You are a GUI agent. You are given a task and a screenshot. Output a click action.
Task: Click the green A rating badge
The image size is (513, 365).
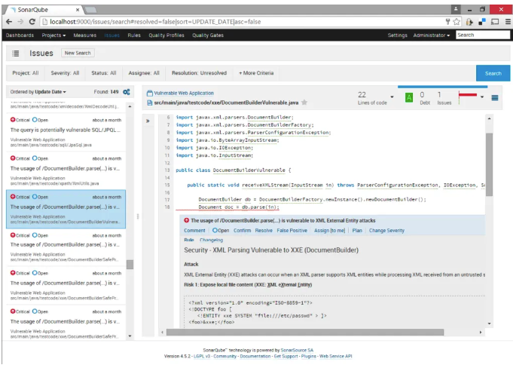408,97
